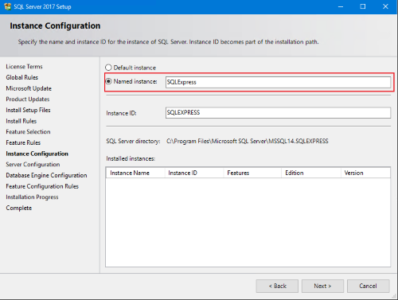Open the Server Configuration step
This screenshot has height=300, width=398.
click(x=33, y=165)
